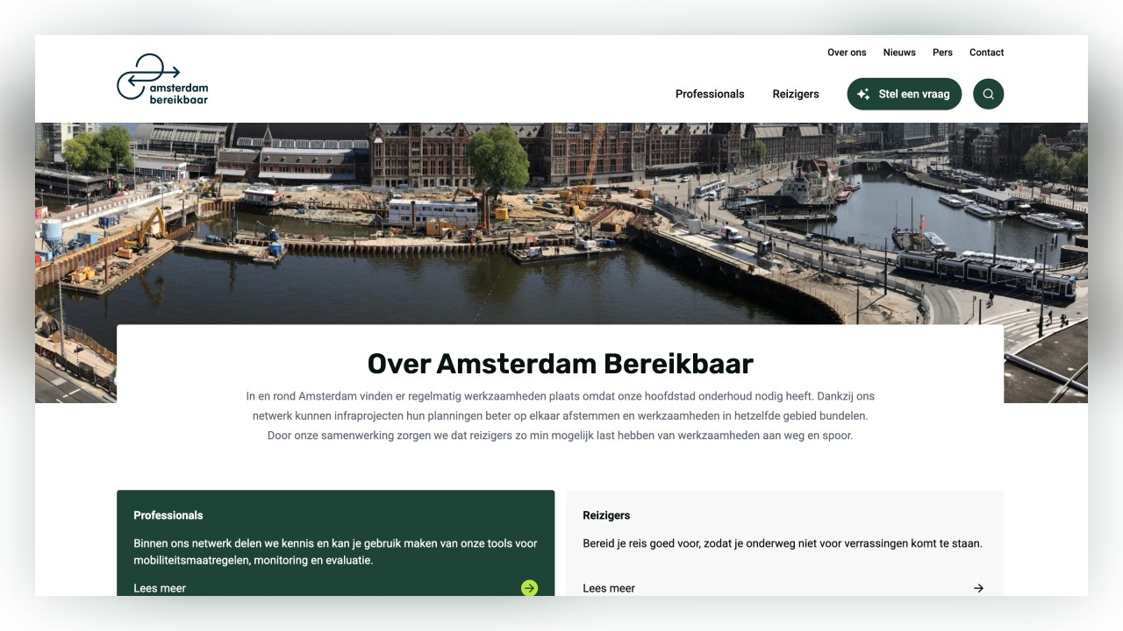1123x631 pixels.
Task: Click the Stel een vraag button
Action: [x=905, y=94]
